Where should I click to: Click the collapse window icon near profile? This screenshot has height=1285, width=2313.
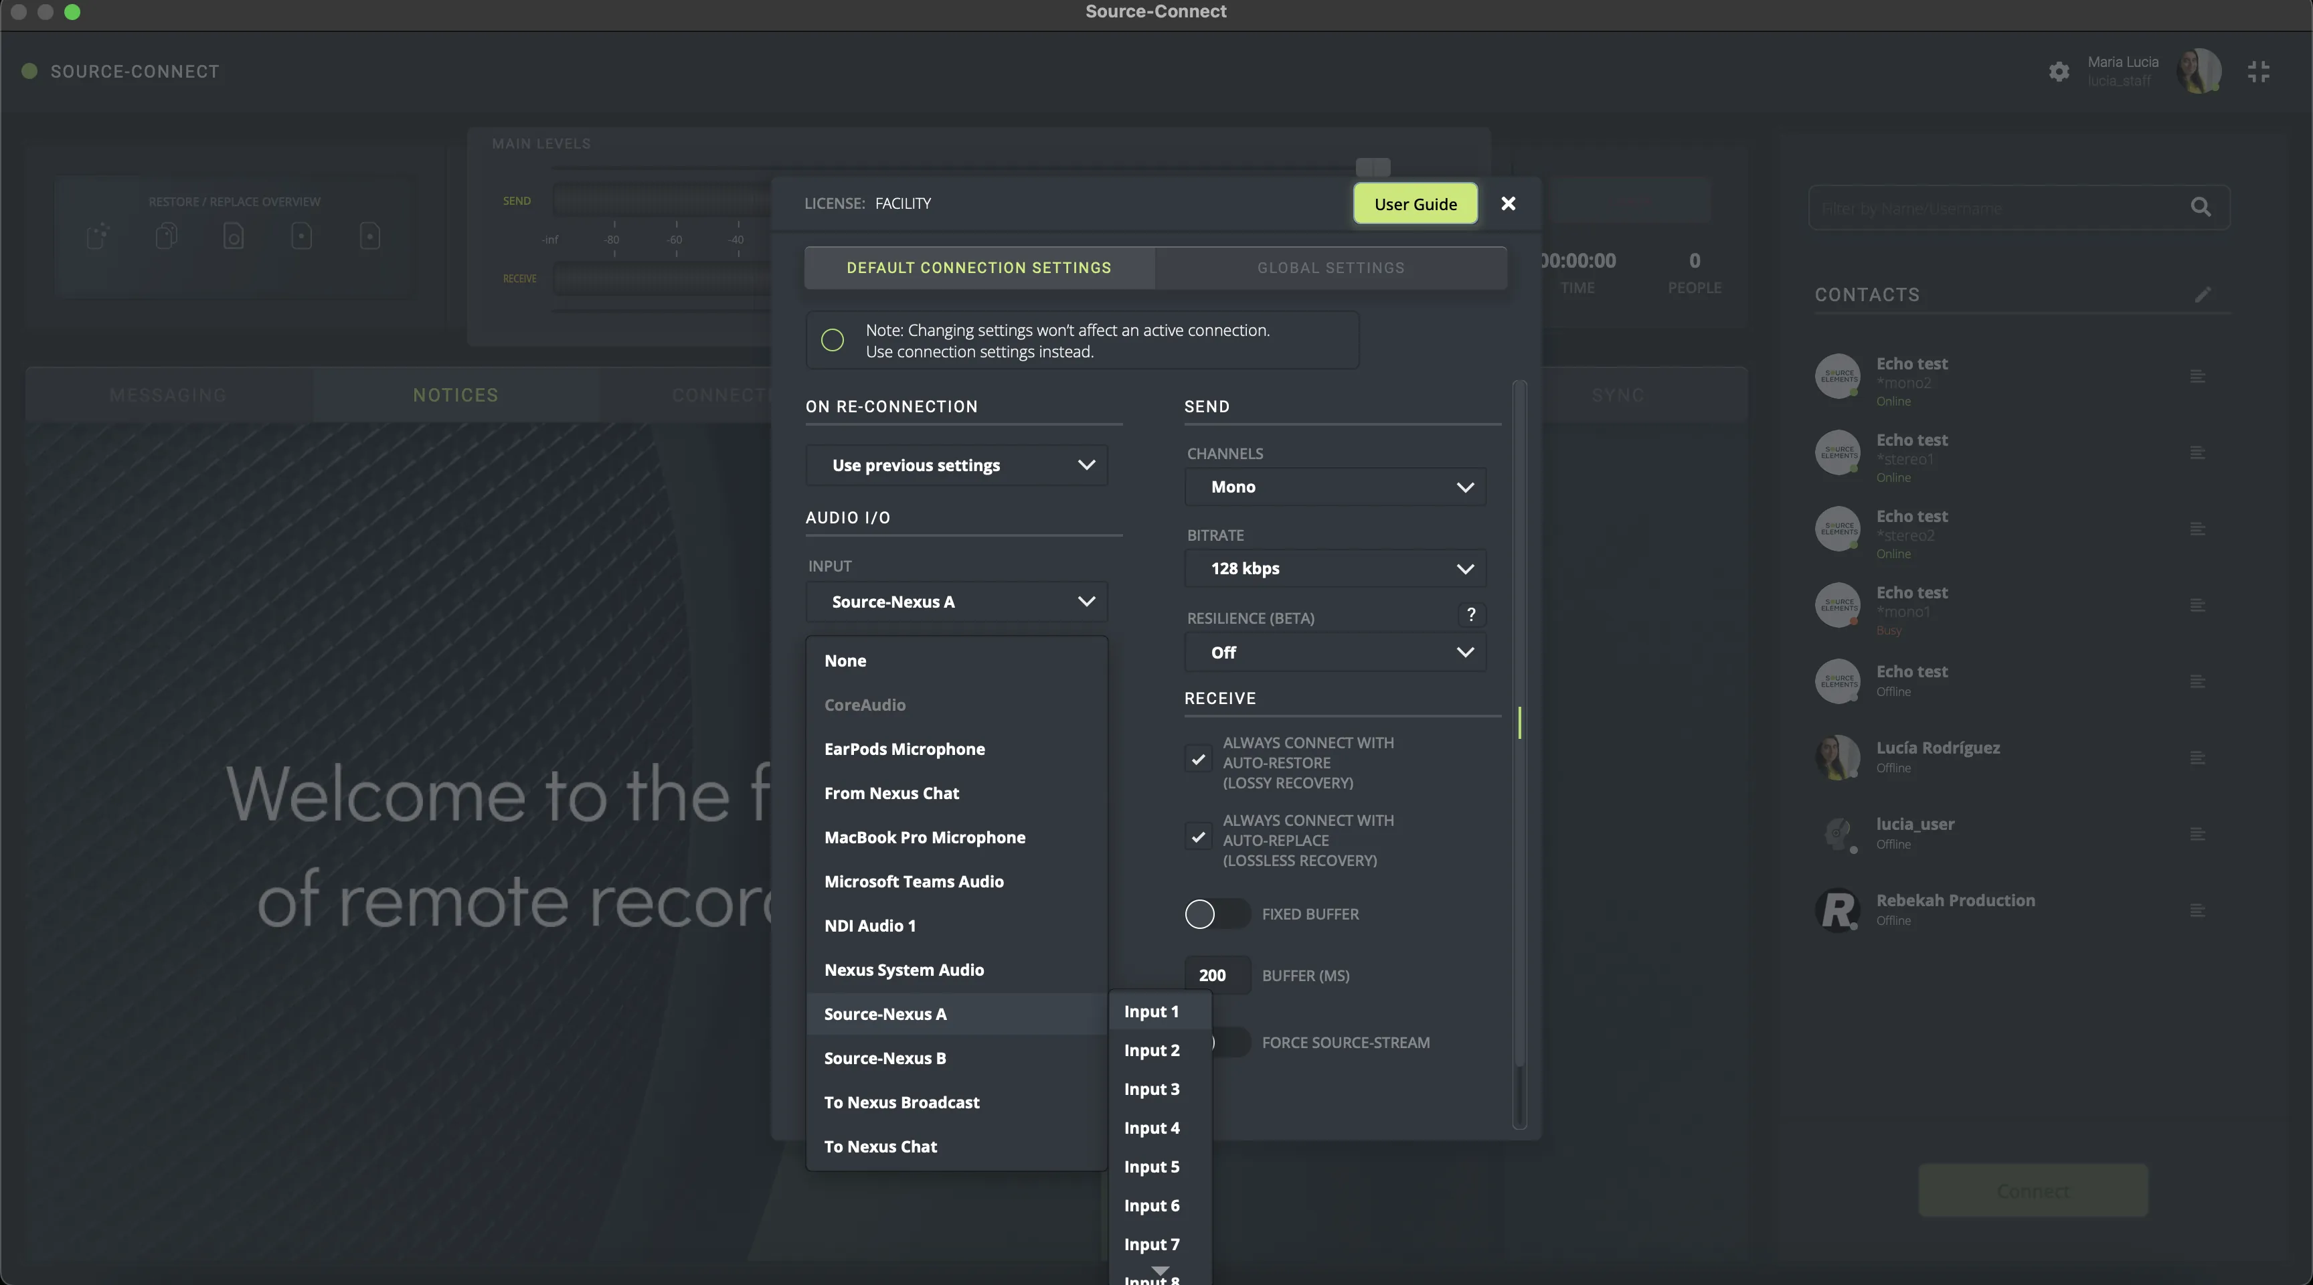tap(2258, 72)
